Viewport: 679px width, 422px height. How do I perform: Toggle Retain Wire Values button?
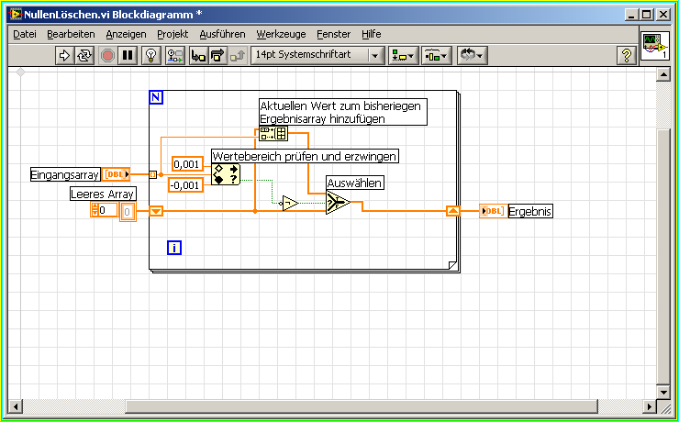[175, 55]
